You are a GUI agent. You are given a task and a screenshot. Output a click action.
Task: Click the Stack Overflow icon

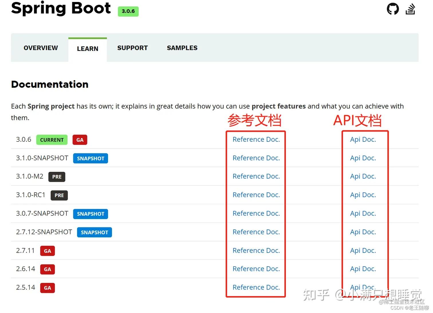tap(410, 9)
